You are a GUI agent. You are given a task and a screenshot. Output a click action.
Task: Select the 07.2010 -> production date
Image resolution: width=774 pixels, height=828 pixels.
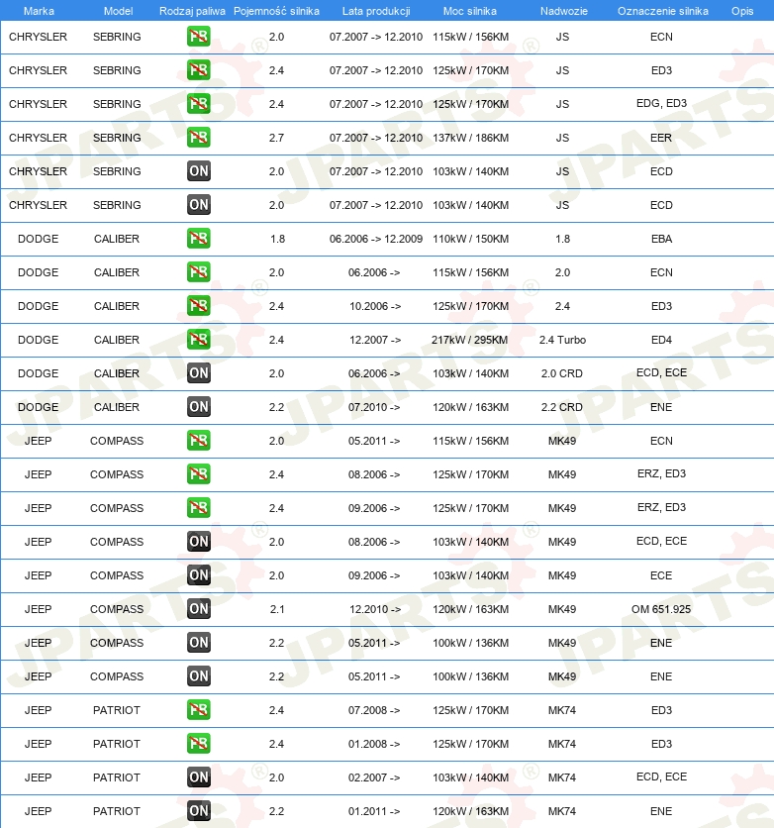tap(374, 407)
